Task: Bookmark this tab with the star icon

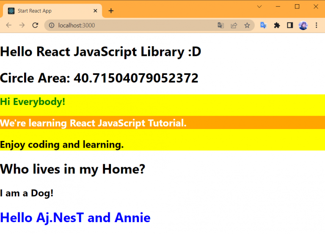Action: click(247, 25)
